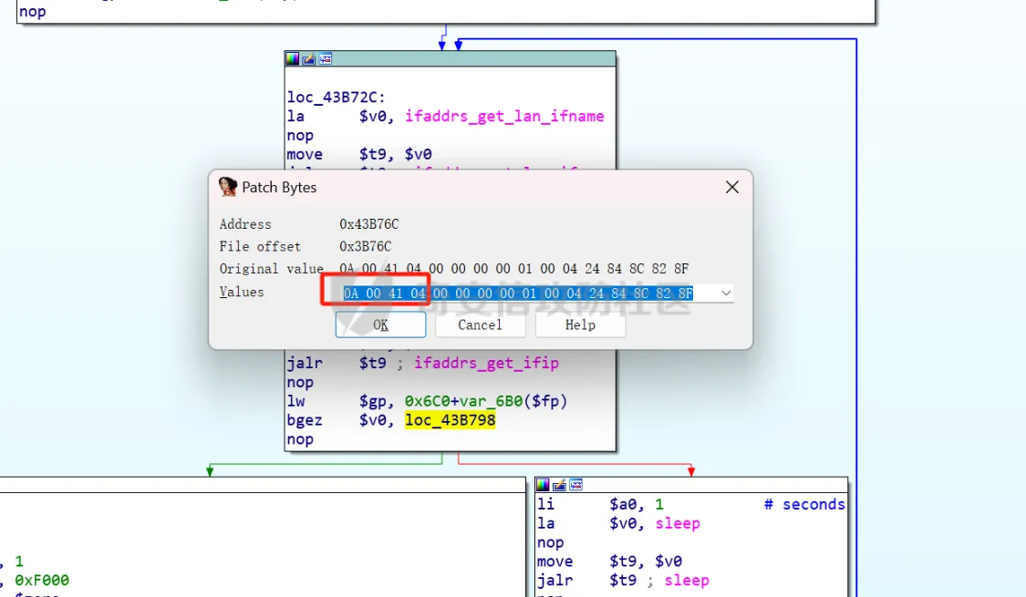
Task: Click the node color icon on loc_43B72C block
Action: click(292, 59)
